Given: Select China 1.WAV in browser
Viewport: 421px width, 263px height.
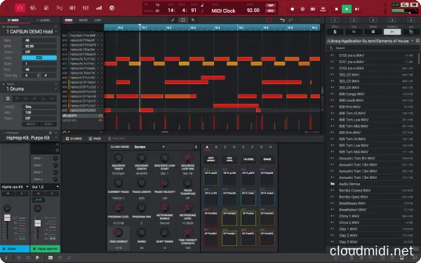Looking at the screenshot, I should point(373,216).
